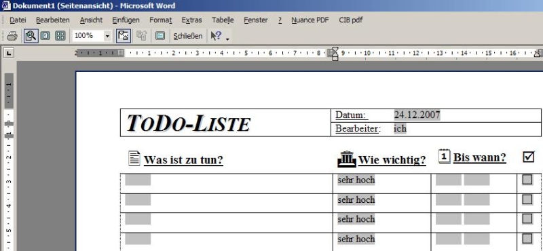Screen dimensions: 543x251
Task: Activate the What's This help pointer
Action: pyautogui.click(x=217, y=36)
